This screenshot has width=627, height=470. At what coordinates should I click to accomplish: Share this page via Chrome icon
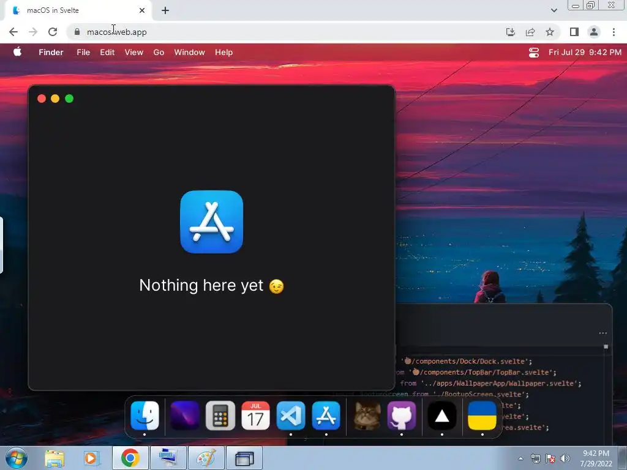point(530,32)
